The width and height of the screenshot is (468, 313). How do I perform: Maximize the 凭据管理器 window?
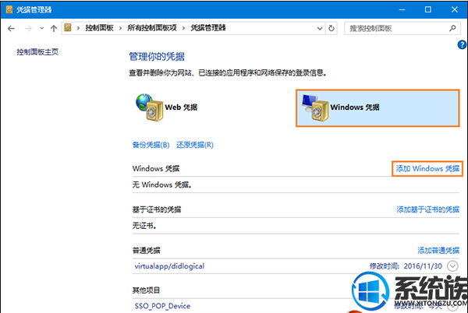[x=428, y=10]
